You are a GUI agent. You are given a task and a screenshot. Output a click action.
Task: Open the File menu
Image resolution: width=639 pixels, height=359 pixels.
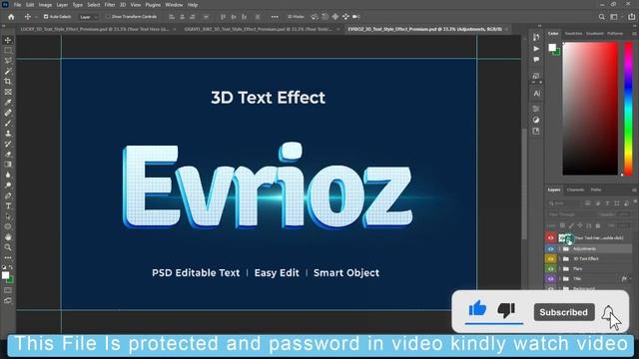click(x=17, y=5)
